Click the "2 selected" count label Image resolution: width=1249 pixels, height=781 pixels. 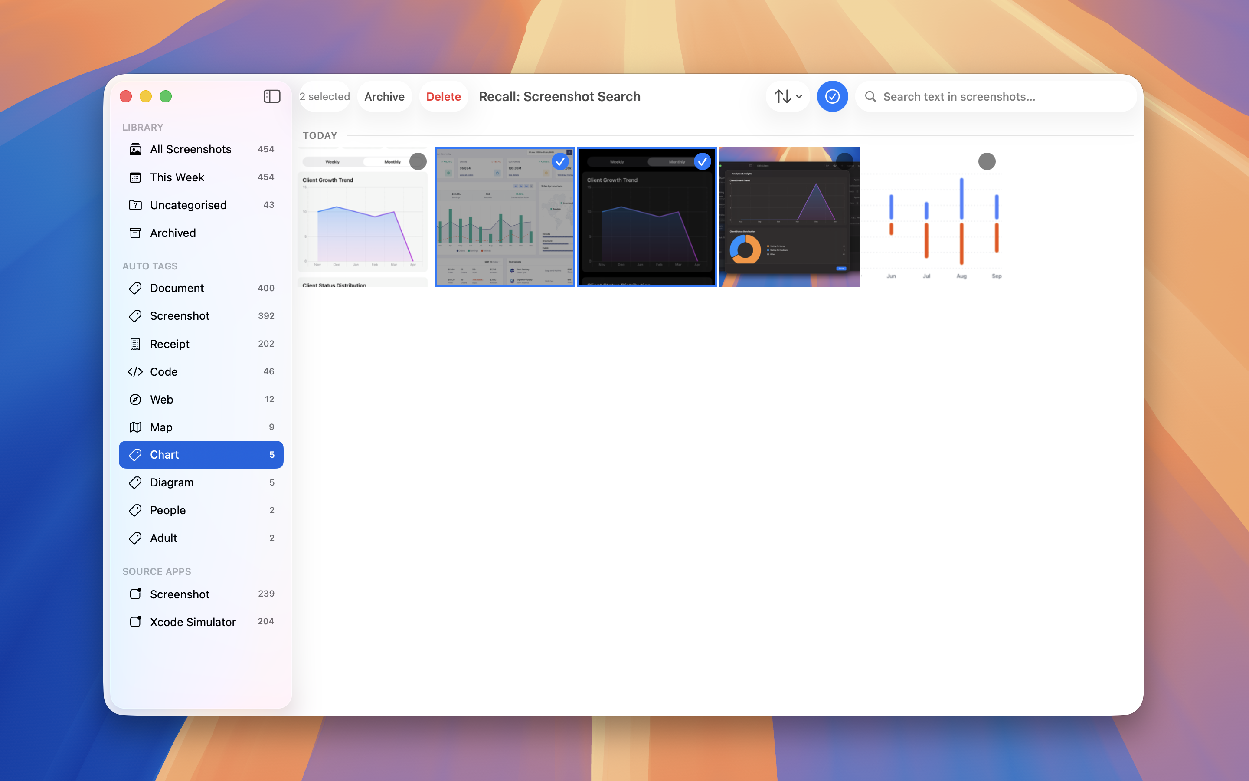click(x=325, y=97)
